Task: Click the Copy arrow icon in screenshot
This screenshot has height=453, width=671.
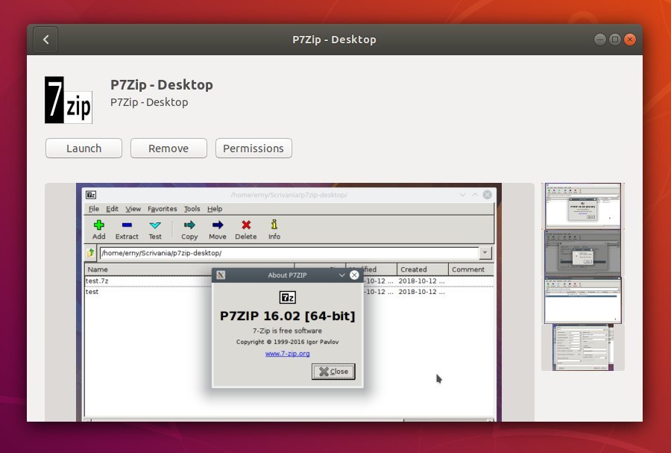Action: pos(189,225)
